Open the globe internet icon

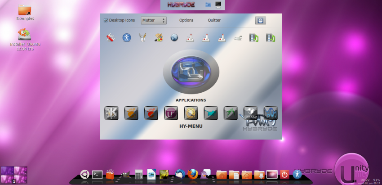click(x=174, y=38)
